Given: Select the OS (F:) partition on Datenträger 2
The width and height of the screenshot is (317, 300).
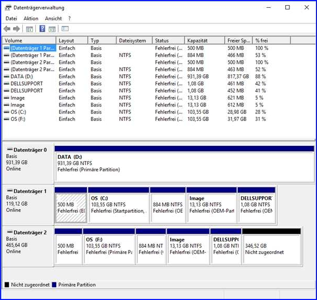Looking at the screenshot, I should [x=108, y=249].
